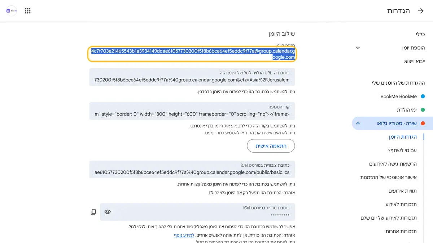The height and width of the screenshot is (243, 433).
Task: Open the BookMe account avatar
Action: 12,11
